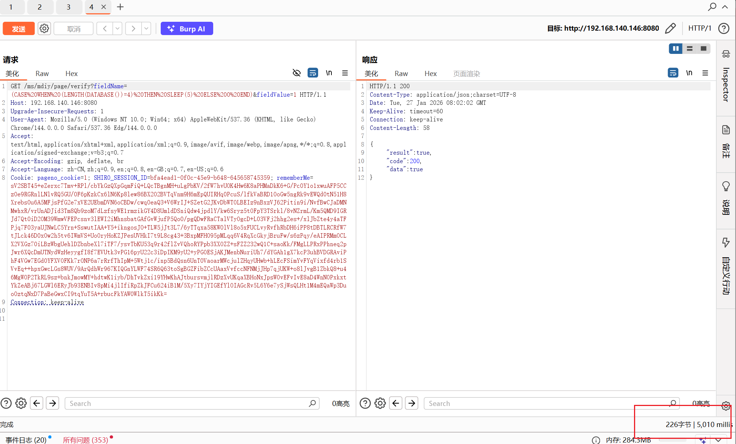Click the edit target pencil icon
Image resolution: width=736 pixels, height=444 pixels.
[x=670, y=28]
